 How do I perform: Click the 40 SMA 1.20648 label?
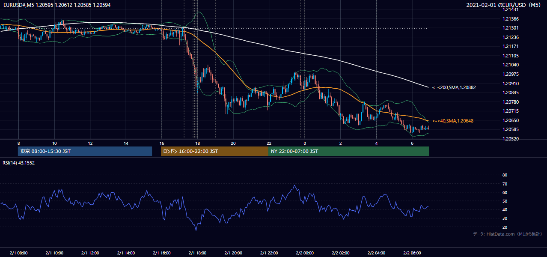(453, 121)
